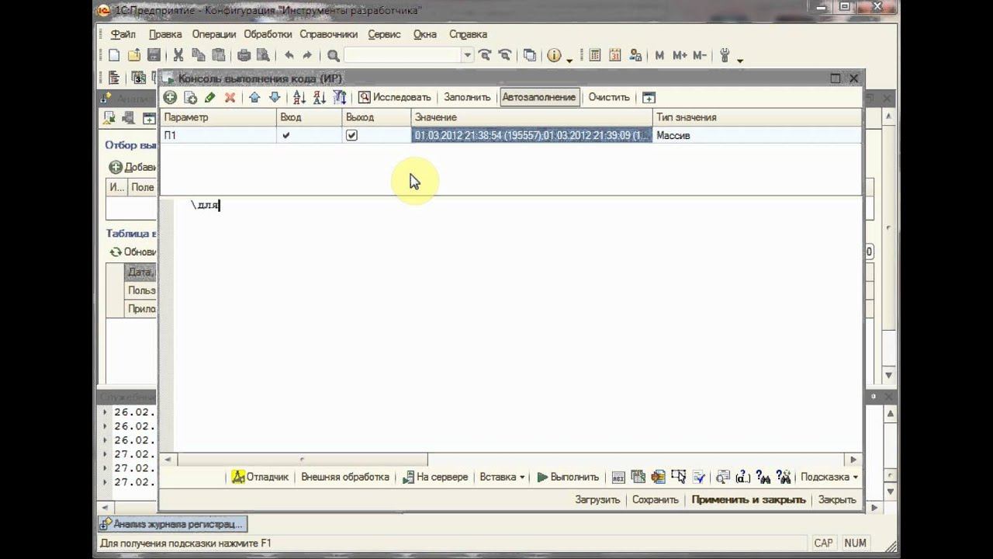This screenshot has width=993, height=559.
Task: Open the Окна menu
Action: (x=425, y=34)
